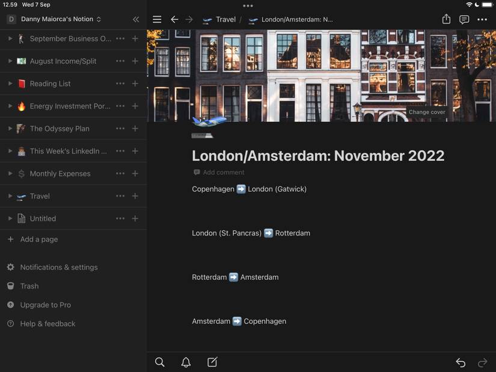Expand the Travel page in sidebar
496x372 pixels.
click(10, 196)
